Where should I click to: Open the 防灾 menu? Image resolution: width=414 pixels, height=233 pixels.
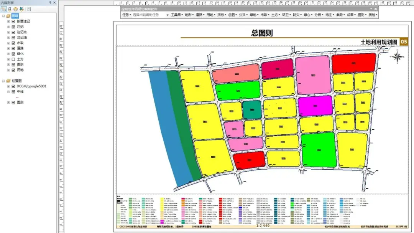[297, 15]
